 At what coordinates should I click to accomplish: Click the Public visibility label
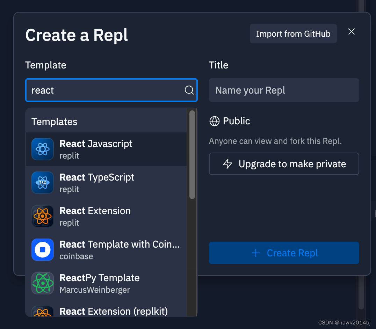pyautogui.click(x=237, y=121)
